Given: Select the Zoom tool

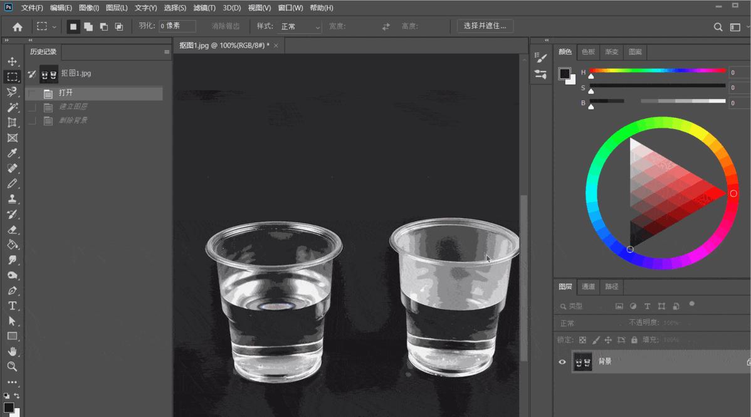Looking at the screenshot, I should 13,367.
